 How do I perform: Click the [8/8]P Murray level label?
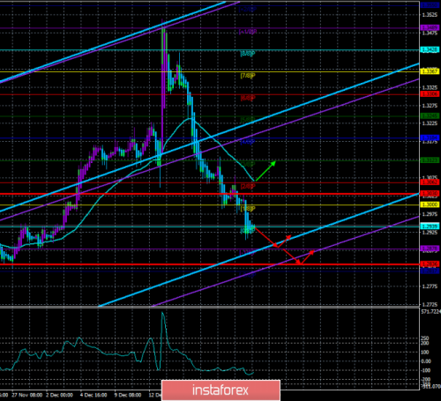[248, 54]
